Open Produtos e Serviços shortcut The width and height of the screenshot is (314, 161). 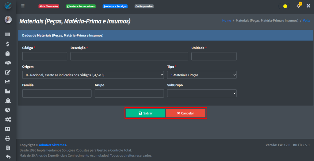point(115,6)
